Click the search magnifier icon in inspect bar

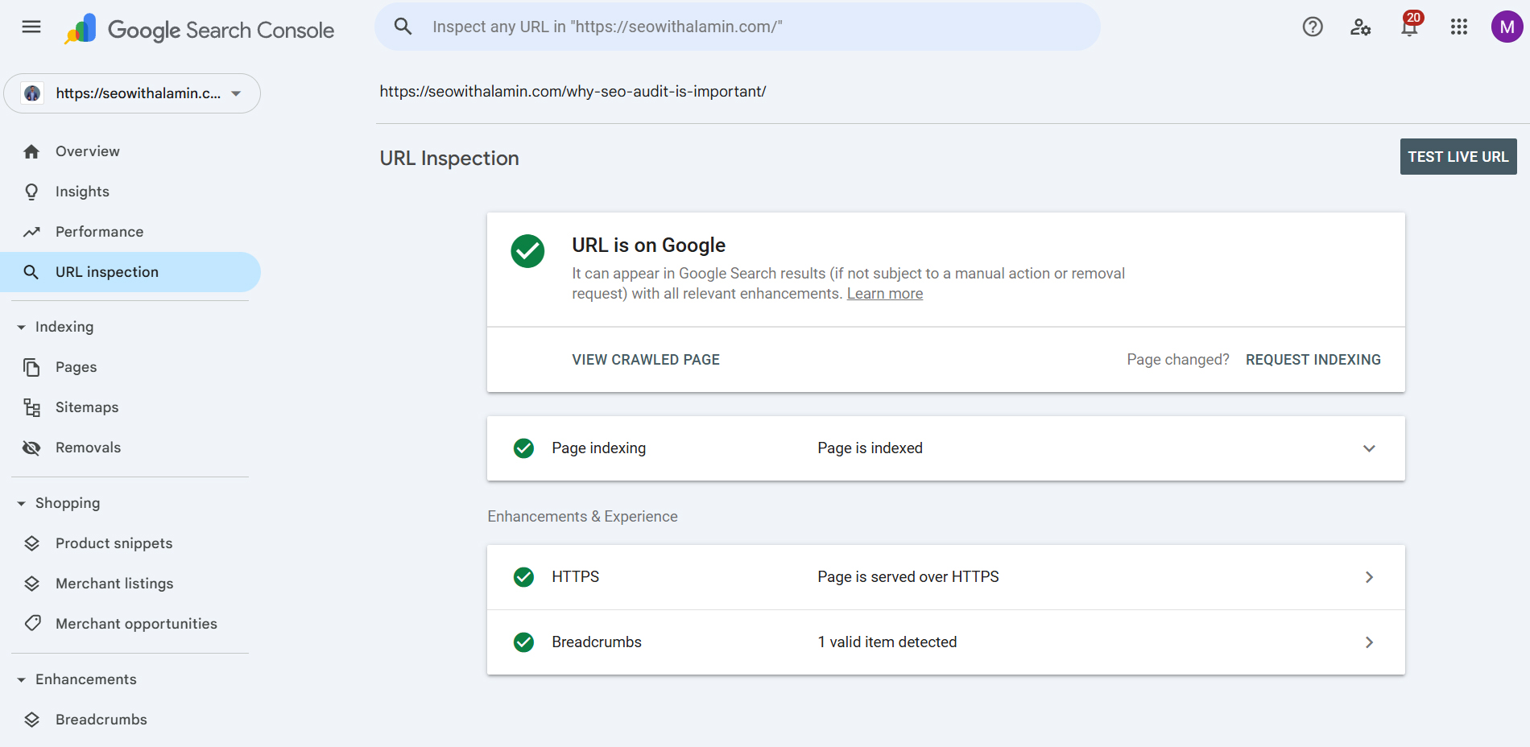pyautogui.click(x=403, y=27)
